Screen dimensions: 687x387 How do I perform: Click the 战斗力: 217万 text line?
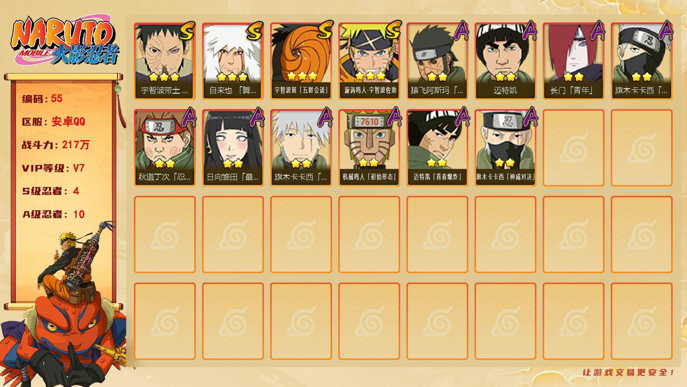pyautogui.click(x=56, y=145)
